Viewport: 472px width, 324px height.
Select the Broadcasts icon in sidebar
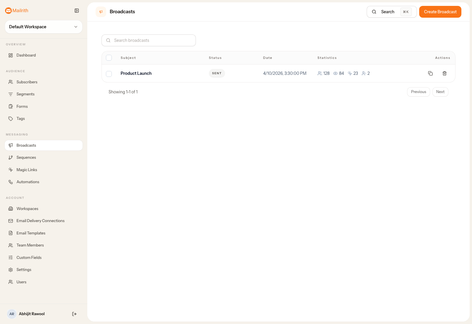pos(11,145)
